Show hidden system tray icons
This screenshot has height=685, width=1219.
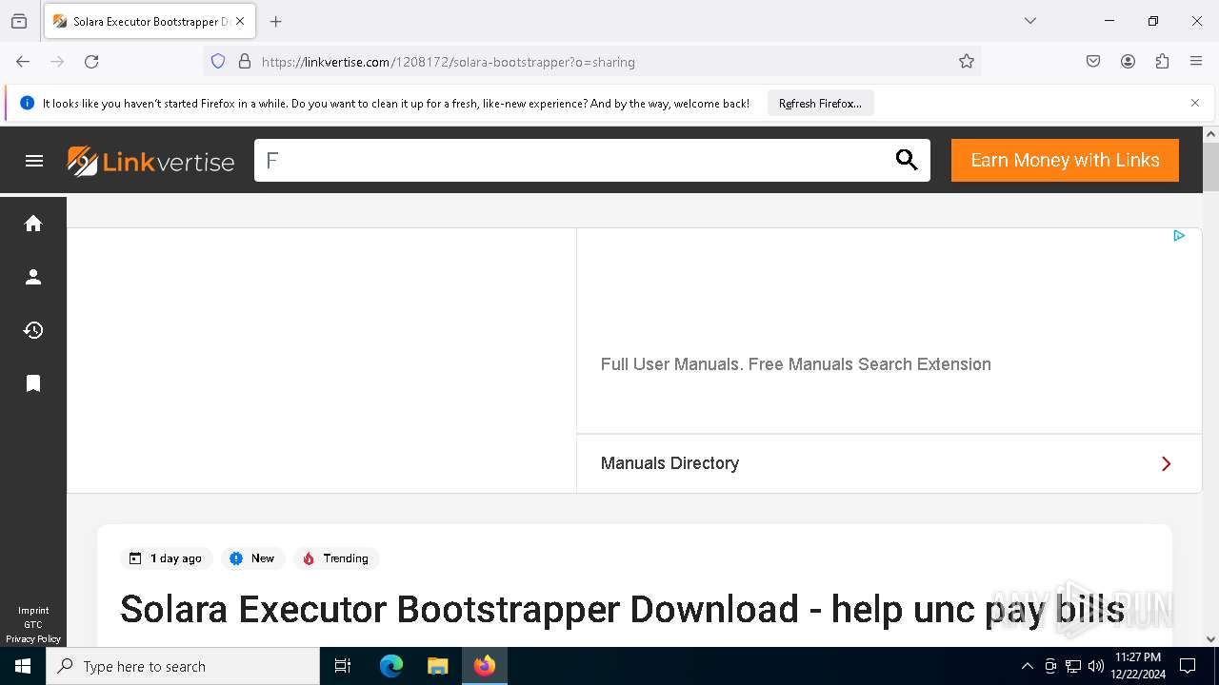(x=1027, y=666)
